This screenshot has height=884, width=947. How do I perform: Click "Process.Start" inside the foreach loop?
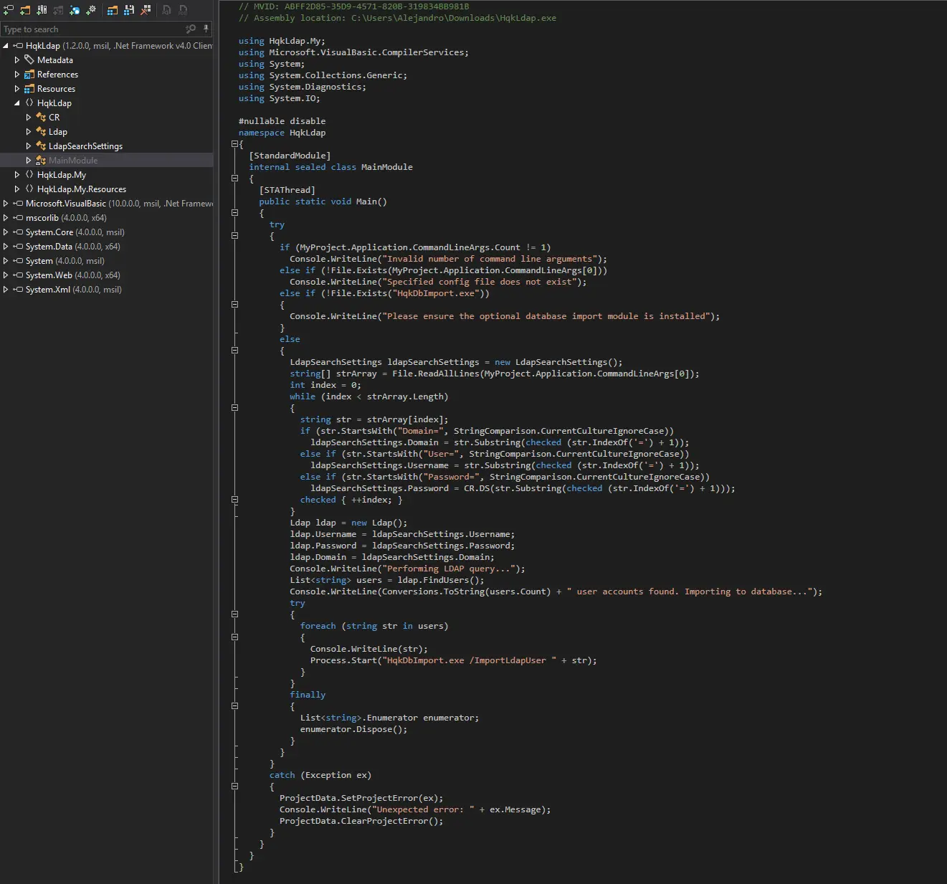pos(343,660)
